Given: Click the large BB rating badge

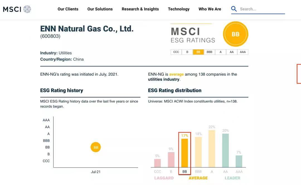Looking at the screenshot, I should (x=236, y=34).
